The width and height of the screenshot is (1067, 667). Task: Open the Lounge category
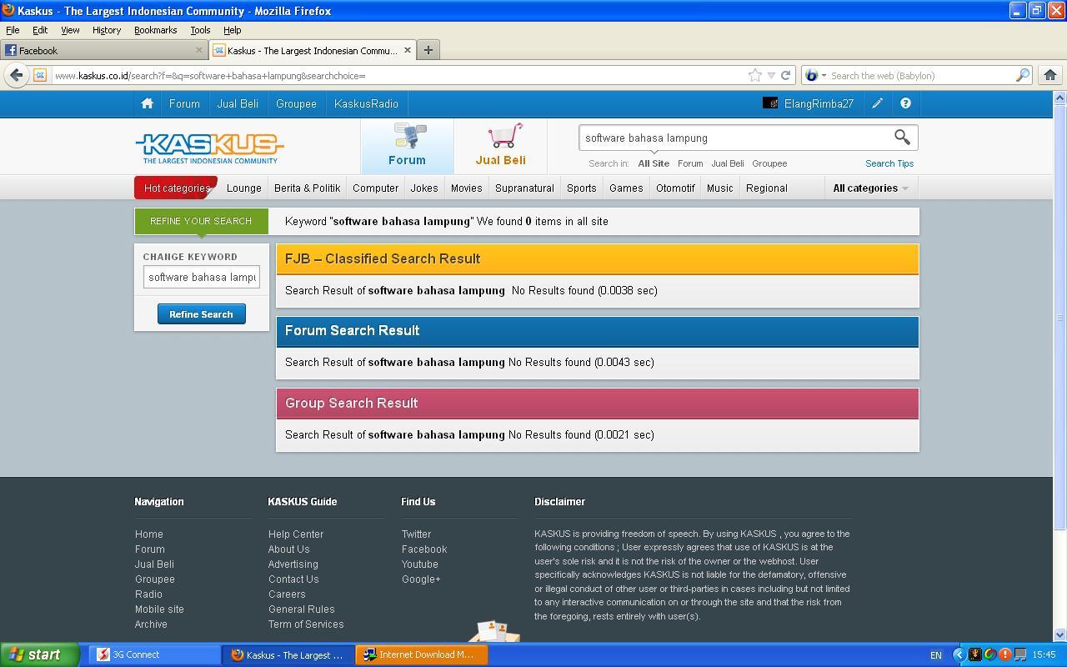[244, 188]
